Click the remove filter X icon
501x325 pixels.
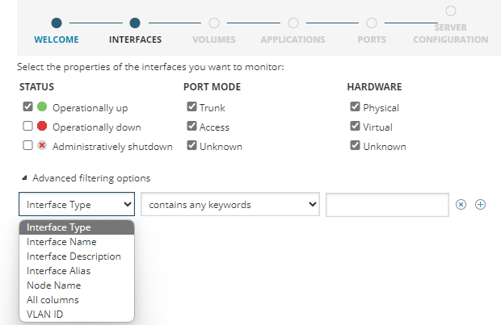coord(461,205)
